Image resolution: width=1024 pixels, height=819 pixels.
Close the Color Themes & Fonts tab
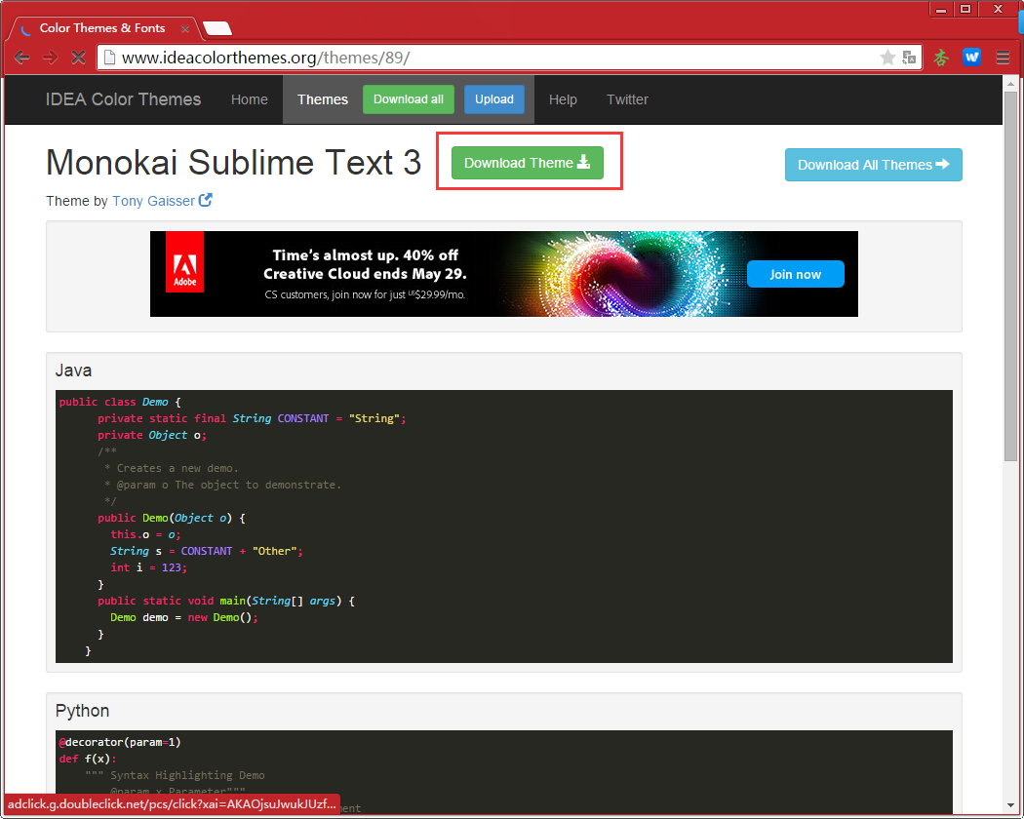tap(185, 28)
